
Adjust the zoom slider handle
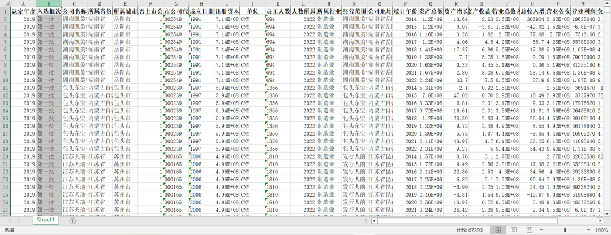tap(565, 230)
